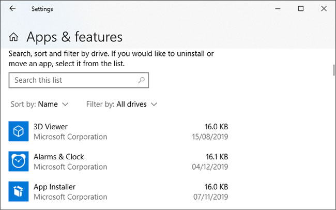Viewport: 336px width, 210px height.
Task: Minimize the Settings window
Action: point(278,9)
